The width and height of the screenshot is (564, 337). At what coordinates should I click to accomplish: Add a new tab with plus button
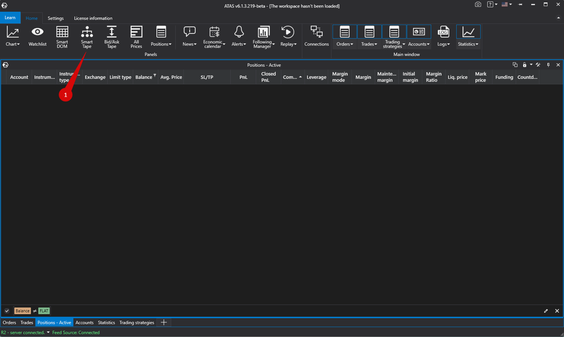coord(164,322)
